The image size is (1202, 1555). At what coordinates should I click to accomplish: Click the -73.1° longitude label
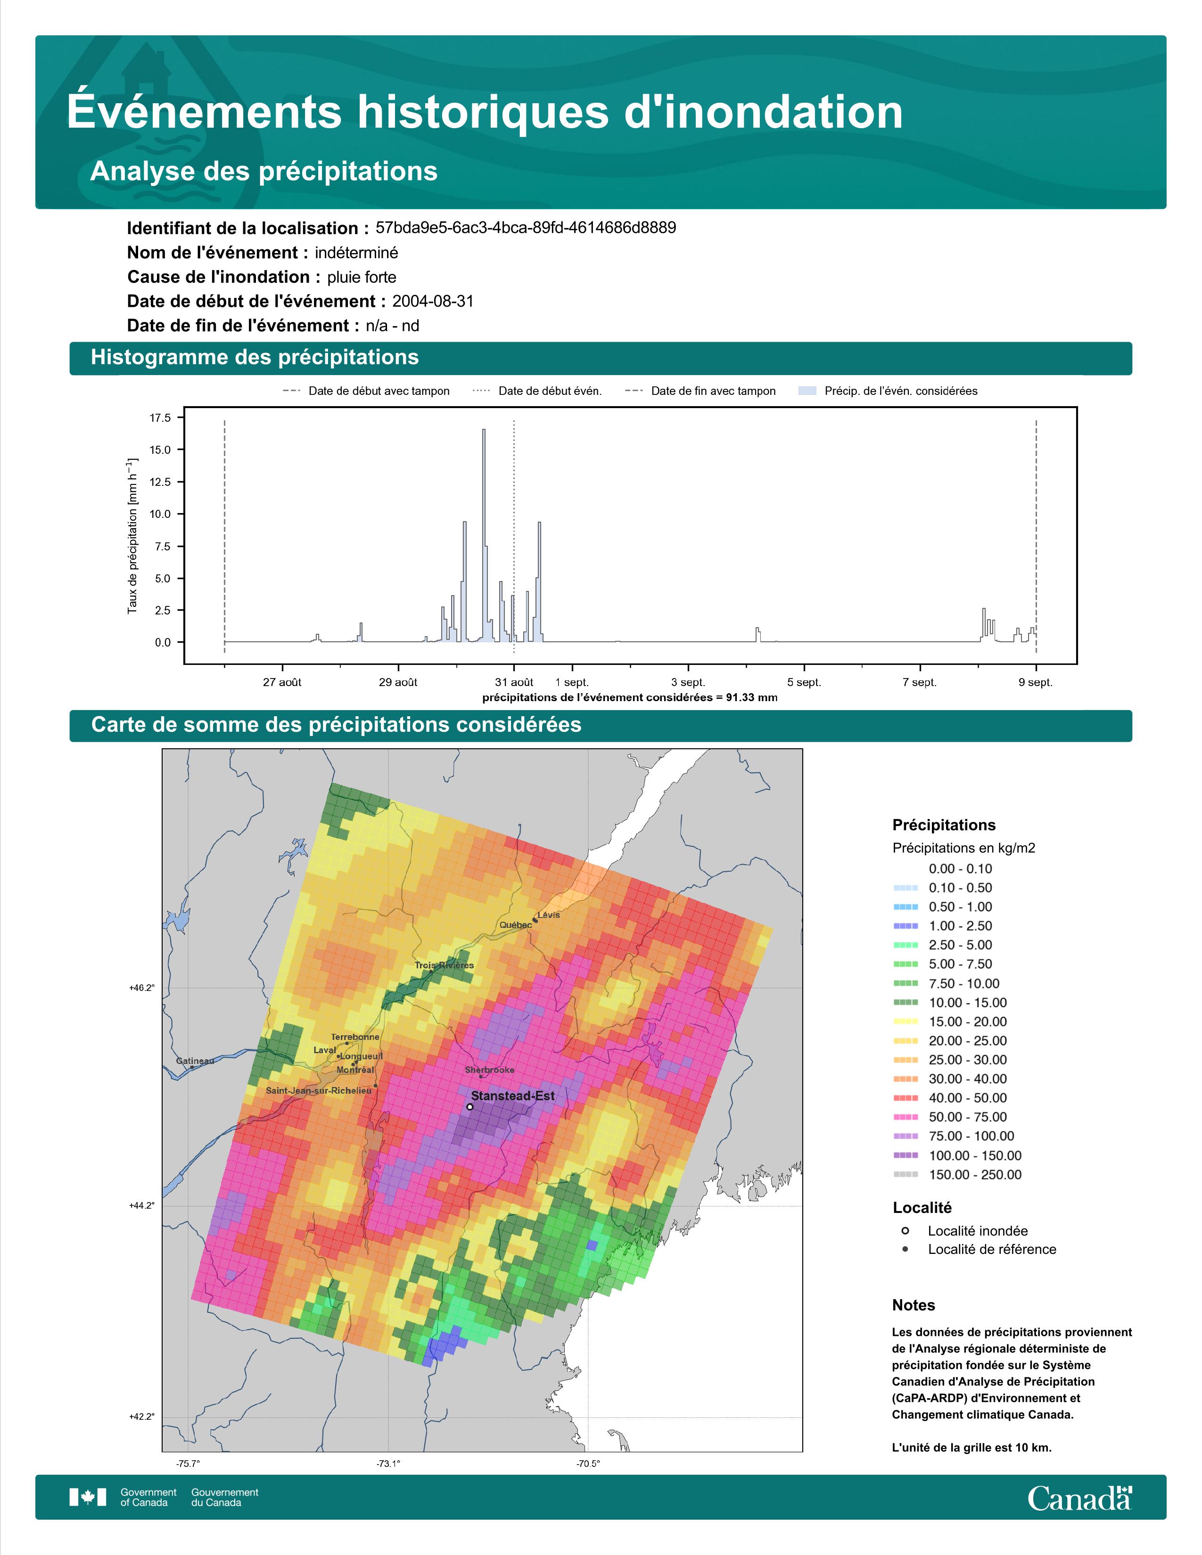click(x=388, y=1464)
